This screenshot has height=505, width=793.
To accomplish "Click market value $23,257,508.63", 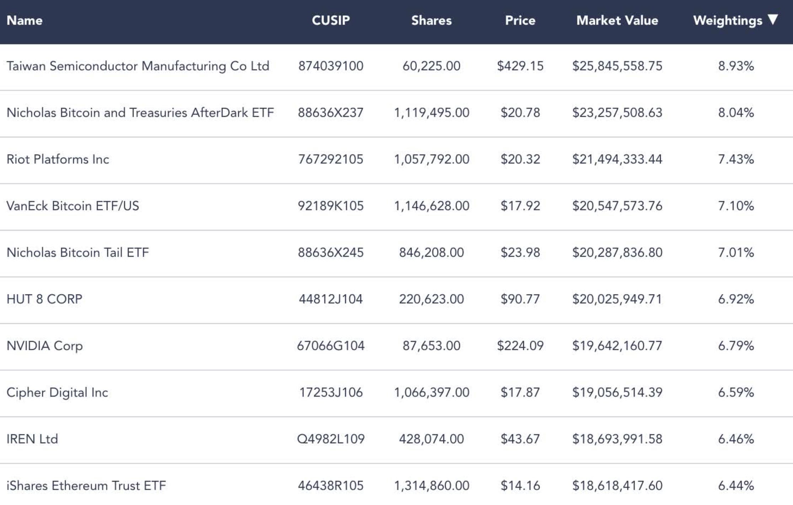I will tap(617, 113).
